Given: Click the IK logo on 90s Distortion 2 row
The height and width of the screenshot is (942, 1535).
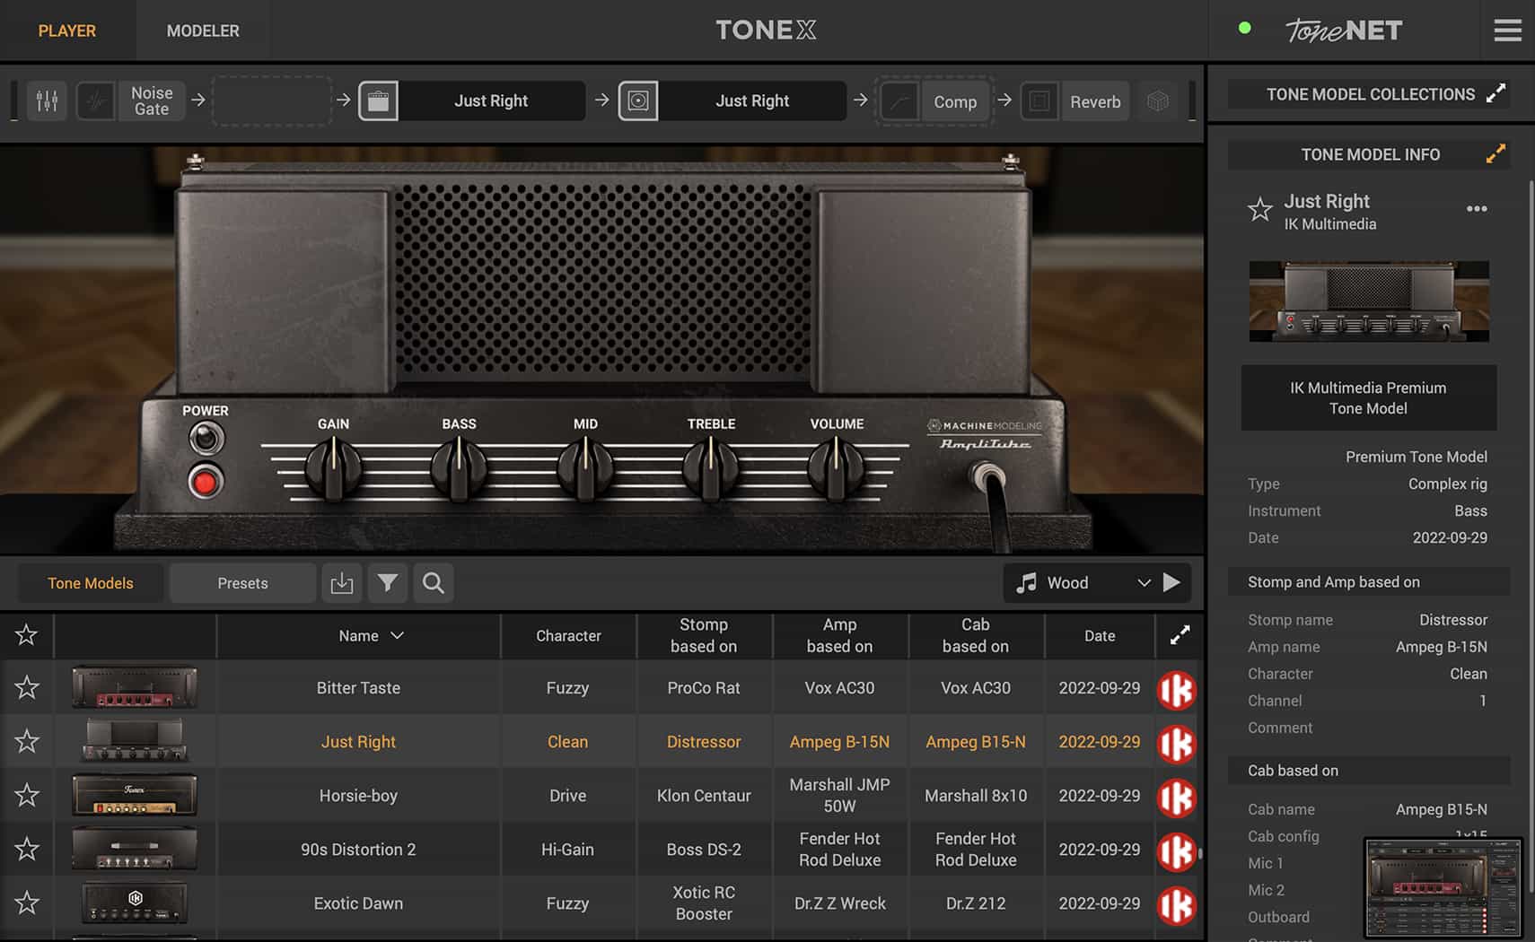Looking at the screenshot, I should 1177,851.
